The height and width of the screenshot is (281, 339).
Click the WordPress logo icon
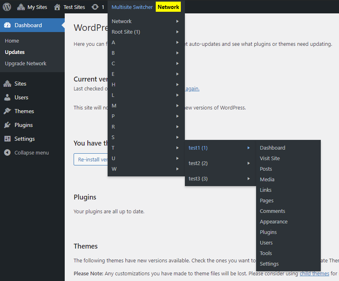coord(7,7)
